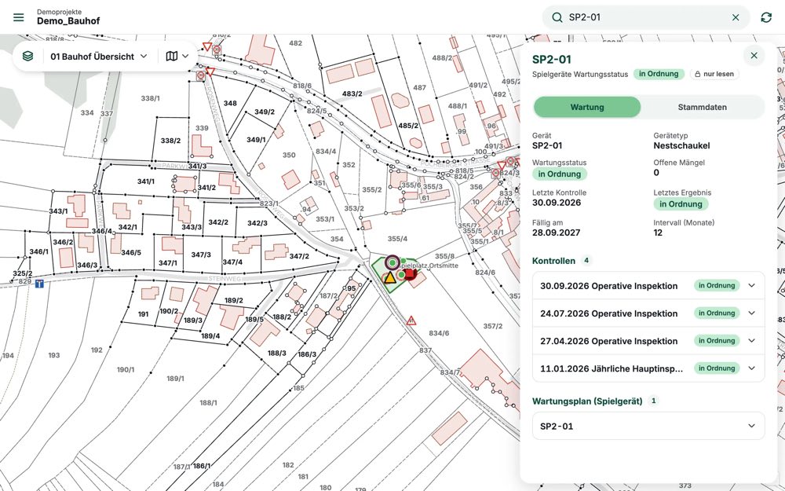Click parcel label 189/1 on map
Image resolution: width=785 pixels, height=491 pixels.
[175, 379]
